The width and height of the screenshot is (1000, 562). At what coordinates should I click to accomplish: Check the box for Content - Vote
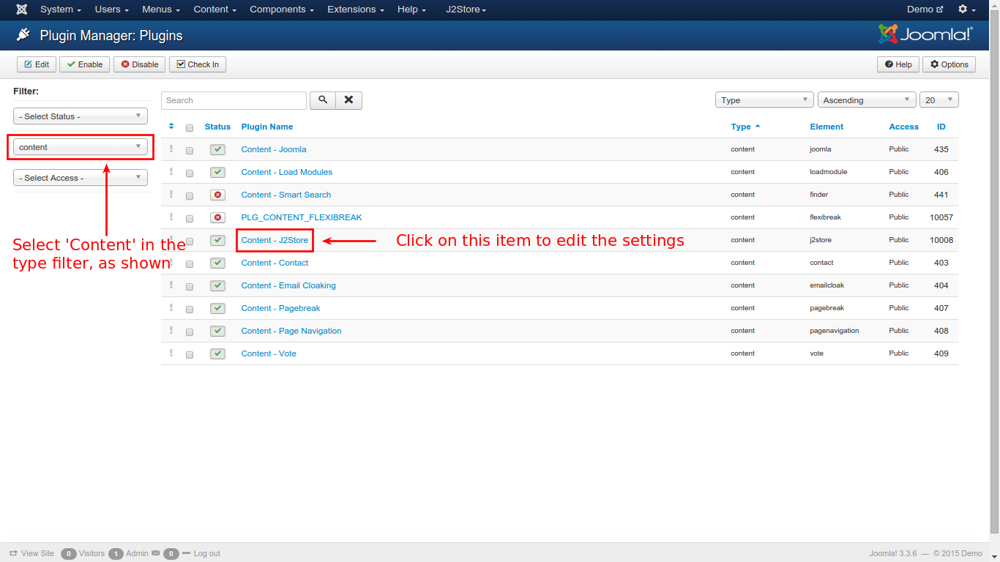[x=190, y=354]
